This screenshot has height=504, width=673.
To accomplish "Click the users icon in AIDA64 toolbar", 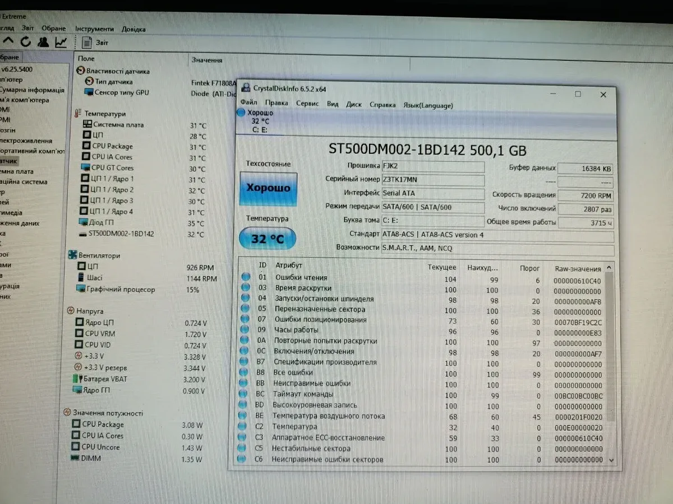I will (43, 42).
